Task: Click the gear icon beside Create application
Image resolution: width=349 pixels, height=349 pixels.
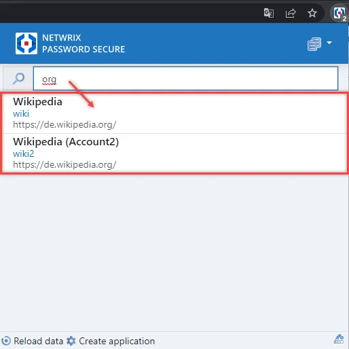Action: coord(71,341)
